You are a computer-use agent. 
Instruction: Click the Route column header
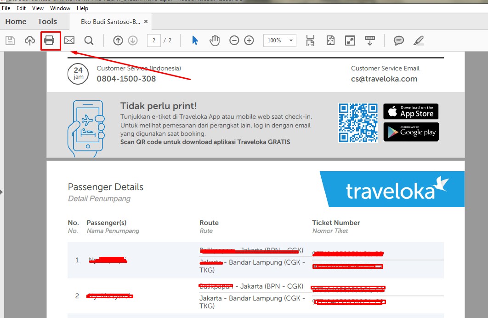pos(209,223)
